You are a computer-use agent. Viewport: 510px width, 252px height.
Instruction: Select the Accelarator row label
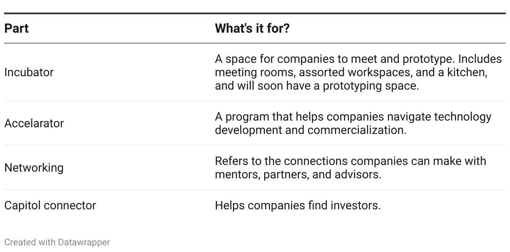[34, 123]
